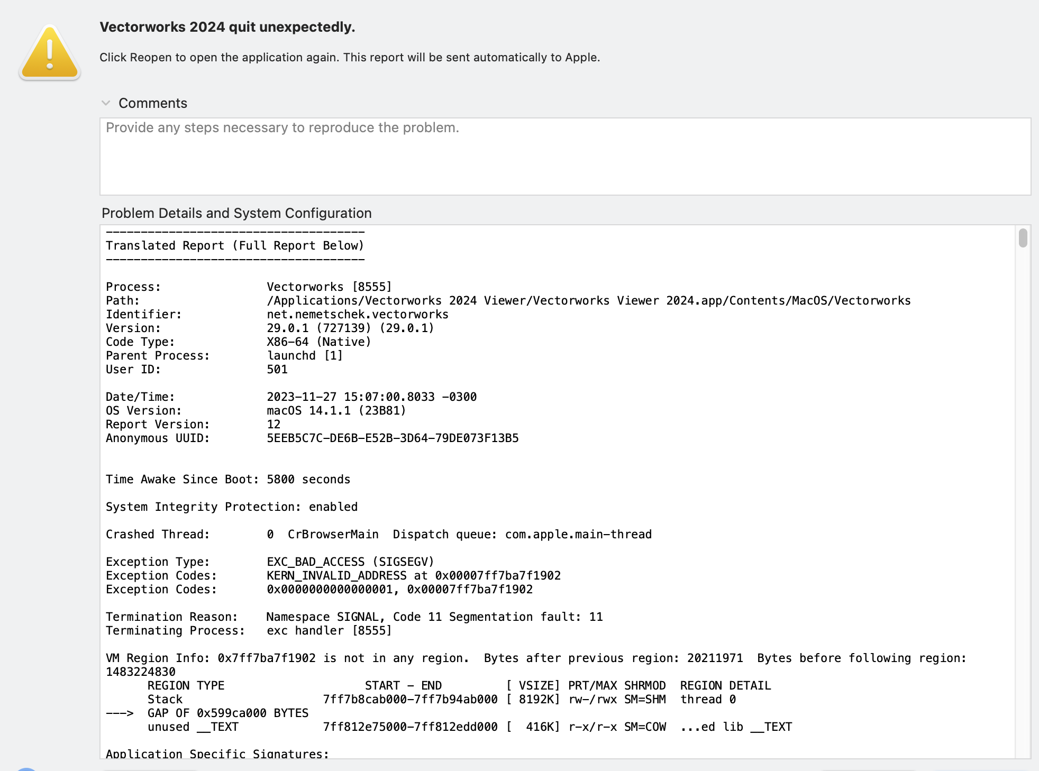Click 'Namespace SIGNAL, Code 11 Segmentation fault: 11'

434,617
